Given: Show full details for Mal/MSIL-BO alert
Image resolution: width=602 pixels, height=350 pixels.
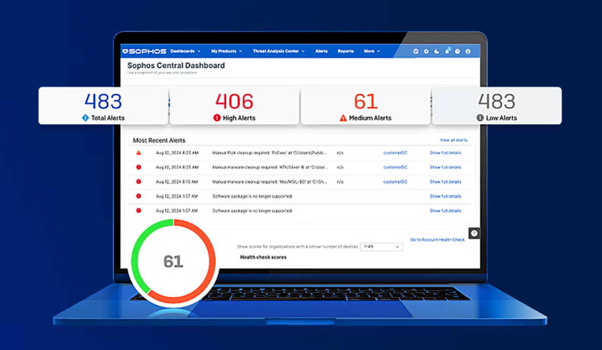Looking at the screenshot, I should pos(445,182).
